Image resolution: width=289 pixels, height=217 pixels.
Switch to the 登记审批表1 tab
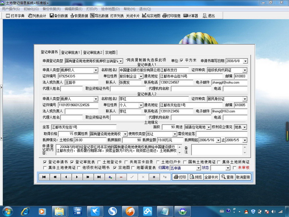coord(71,53)
